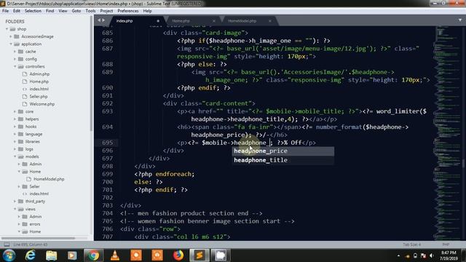This screenshot has height=262, width=466.
Task: Select the errors folder under views
Action: 35,224
